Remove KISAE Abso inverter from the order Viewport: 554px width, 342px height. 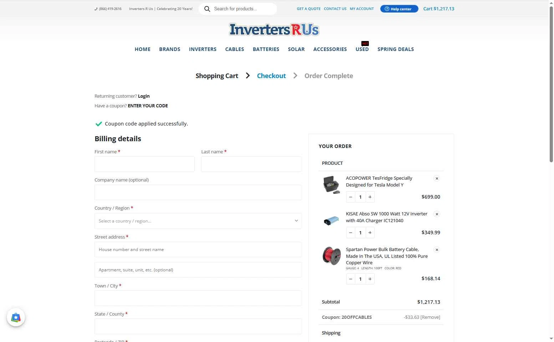coord(437,214)
